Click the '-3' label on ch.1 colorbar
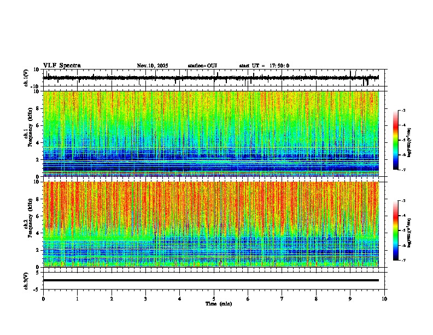The width and height of the screenshot is (433, 335). tap(403, 111)
